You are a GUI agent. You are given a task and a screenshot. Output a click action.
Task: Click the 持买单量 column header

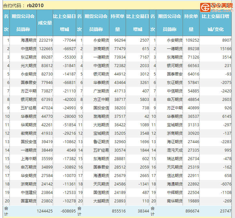117,23
